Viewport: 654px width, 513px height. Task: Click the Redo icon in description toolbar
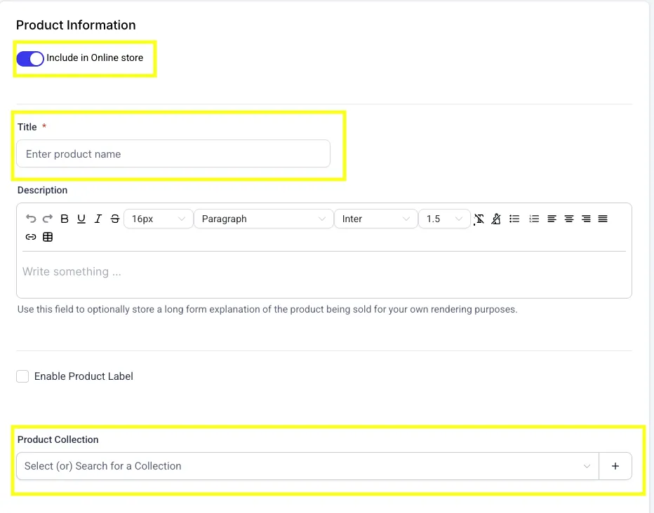click(x=48, y=219)
